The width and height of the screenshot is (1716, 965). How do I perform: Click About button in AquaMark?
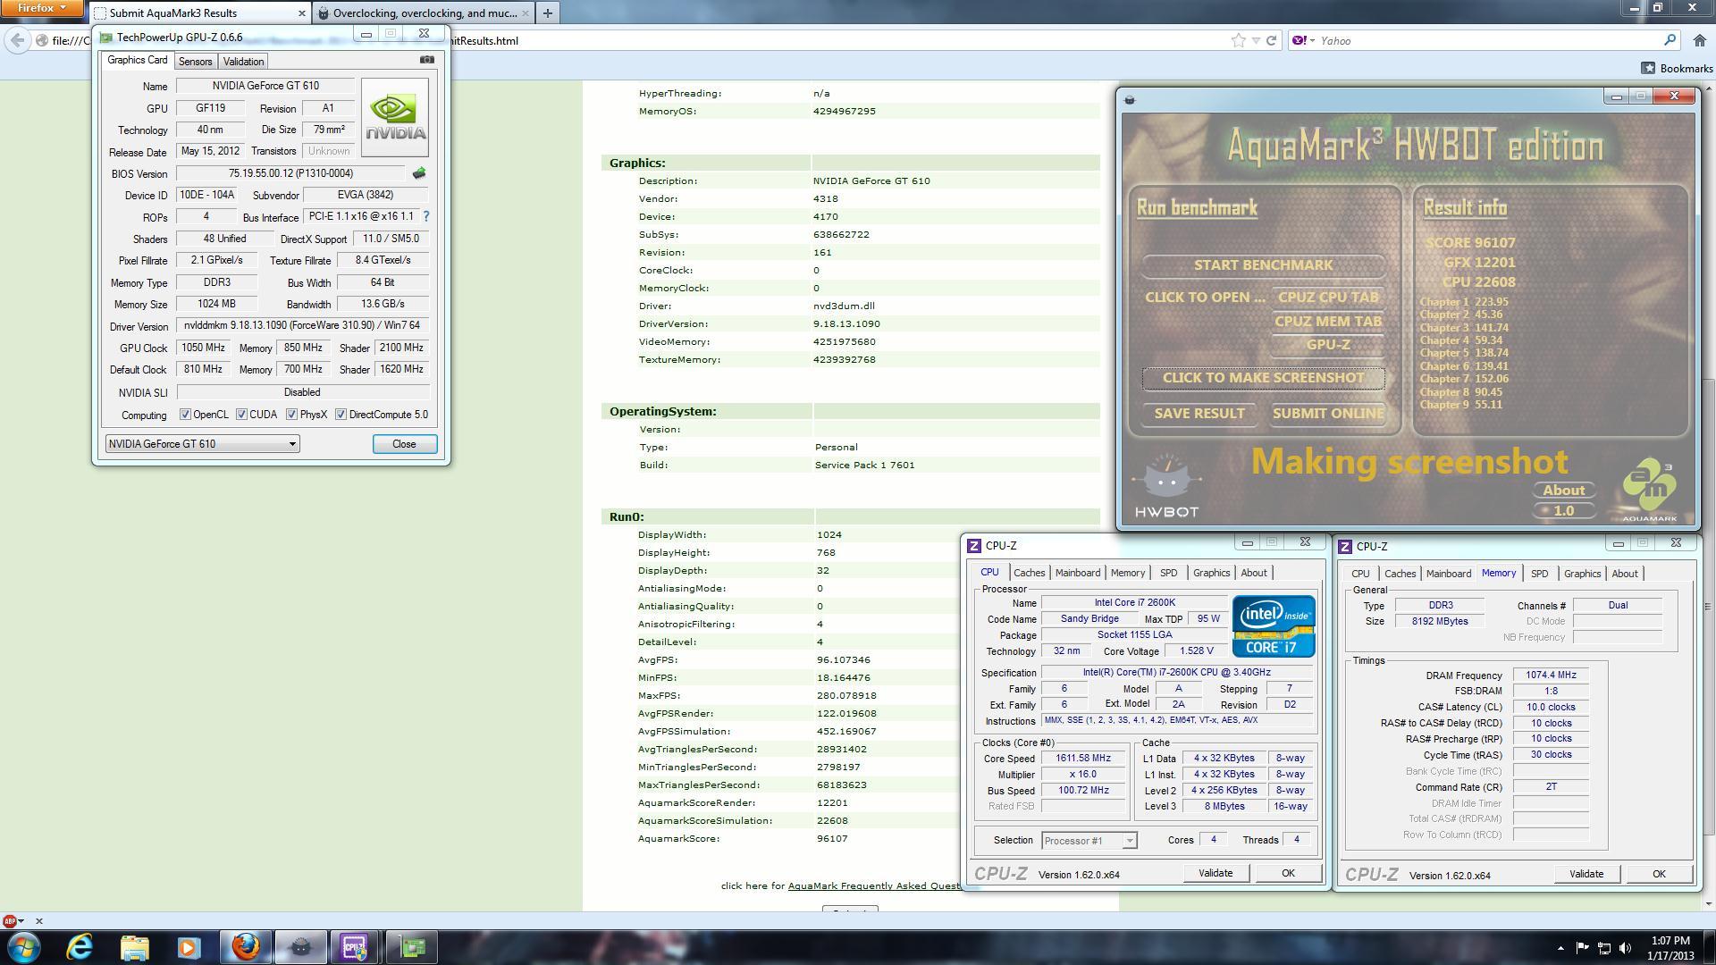click(1563, 491)
